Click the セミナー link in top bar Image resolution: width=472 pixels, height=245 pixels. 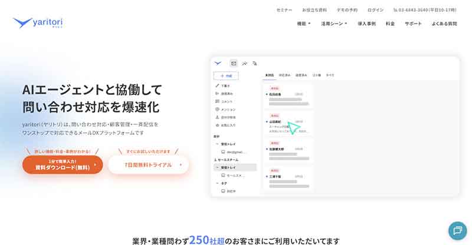284,10
